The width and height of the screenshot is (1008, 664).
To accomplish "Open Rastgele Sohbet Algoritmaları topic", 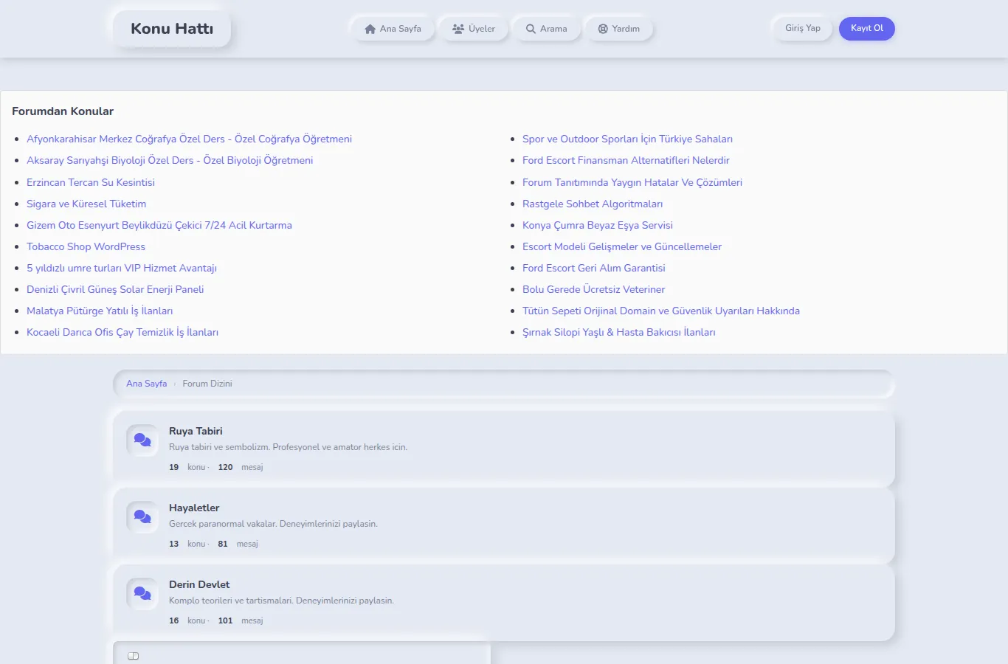I will [593, 204].
